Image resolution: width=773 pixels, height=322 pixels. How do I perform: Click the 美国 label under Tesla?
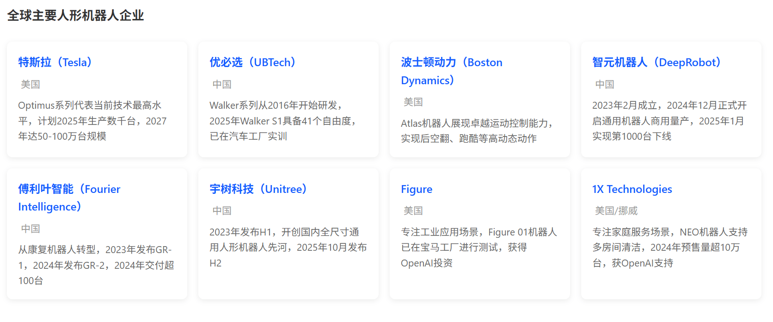tap(31, 84)
